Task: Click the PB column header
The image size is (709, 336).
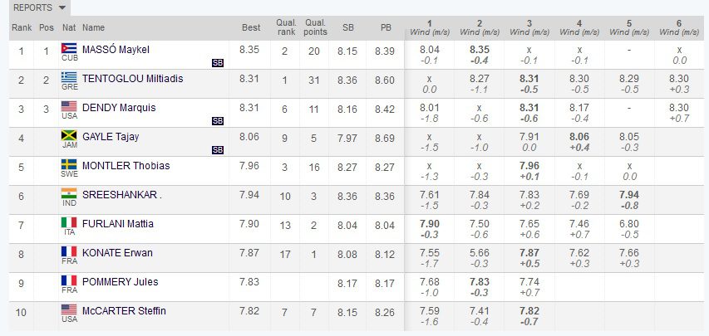Action: [x=386, y=27]
